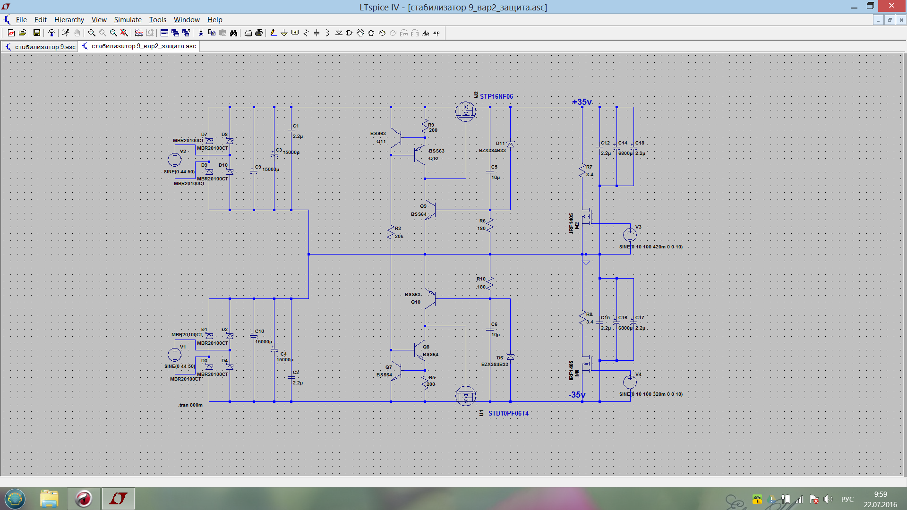The image size is (907, 510).
Task: Open the View menu
Action: point(99,20)
